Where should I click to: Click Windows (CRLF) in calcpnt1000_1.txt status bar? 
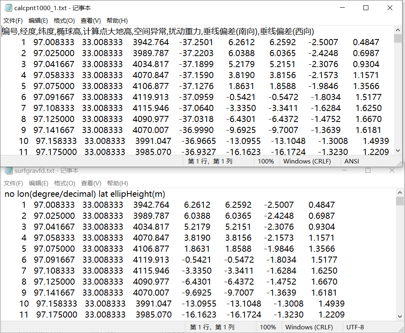pos(307,161)
